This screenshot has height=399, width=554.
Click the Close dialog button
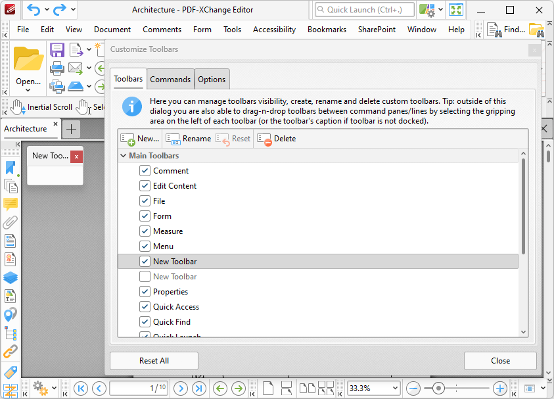(500, 361)
